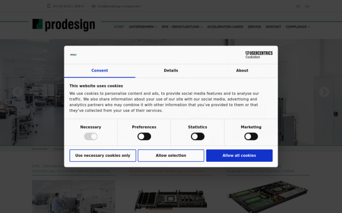This screenshot has width=342, height=213.
Task: Click Entwicklung komplexer Schaltungen und Systeme text
Action: (x=166, y=172)
